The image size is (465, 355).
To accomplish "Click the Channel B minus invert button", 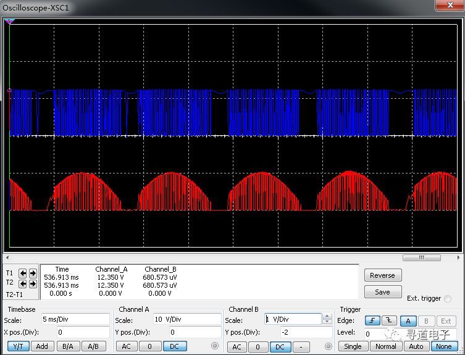I will [301, 347].
